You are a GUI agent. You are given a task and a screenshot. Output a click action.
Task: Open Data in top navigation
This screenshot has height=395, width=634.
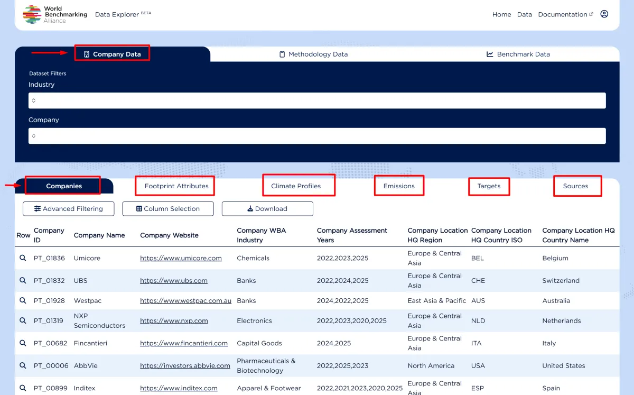[x=525, y=14]
